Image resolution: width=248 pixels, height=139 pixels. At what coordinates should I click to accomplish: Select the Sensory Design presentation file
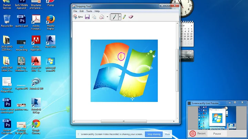(21, 128)
